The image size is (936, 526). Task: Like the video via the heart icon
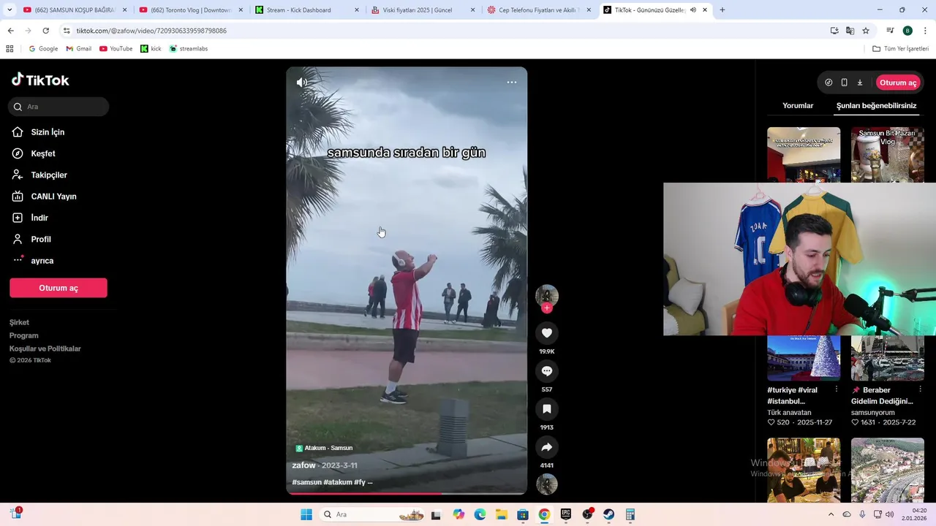[x=547, y=333]
